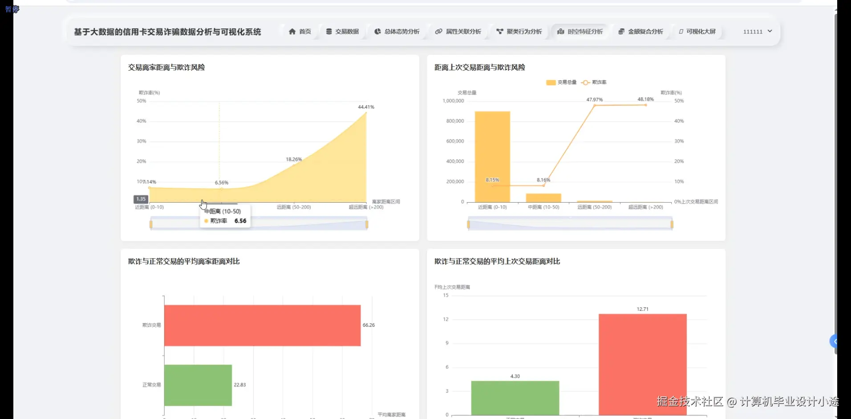Click the 47.97% point on the fraud-rate line
Viewport: 851px width, 419px height.
point(595,105)
